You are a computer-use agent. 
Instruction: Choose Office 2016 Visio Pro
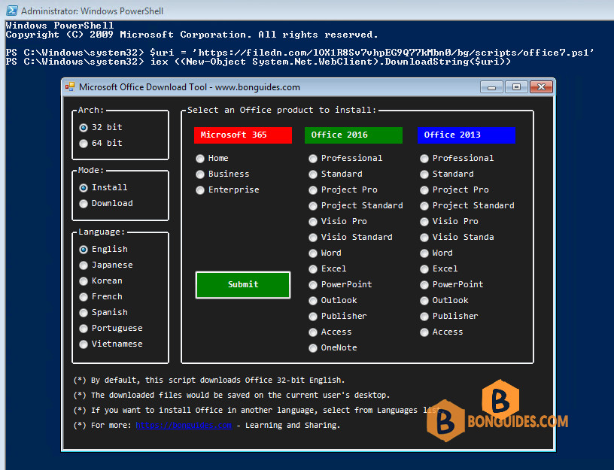(338, 222)
